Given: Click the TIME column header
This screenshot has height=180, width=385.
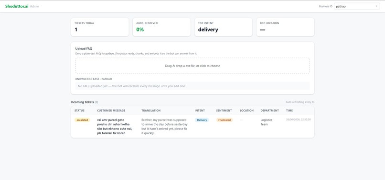Looking at the screenshot, I should pos(289,110).
